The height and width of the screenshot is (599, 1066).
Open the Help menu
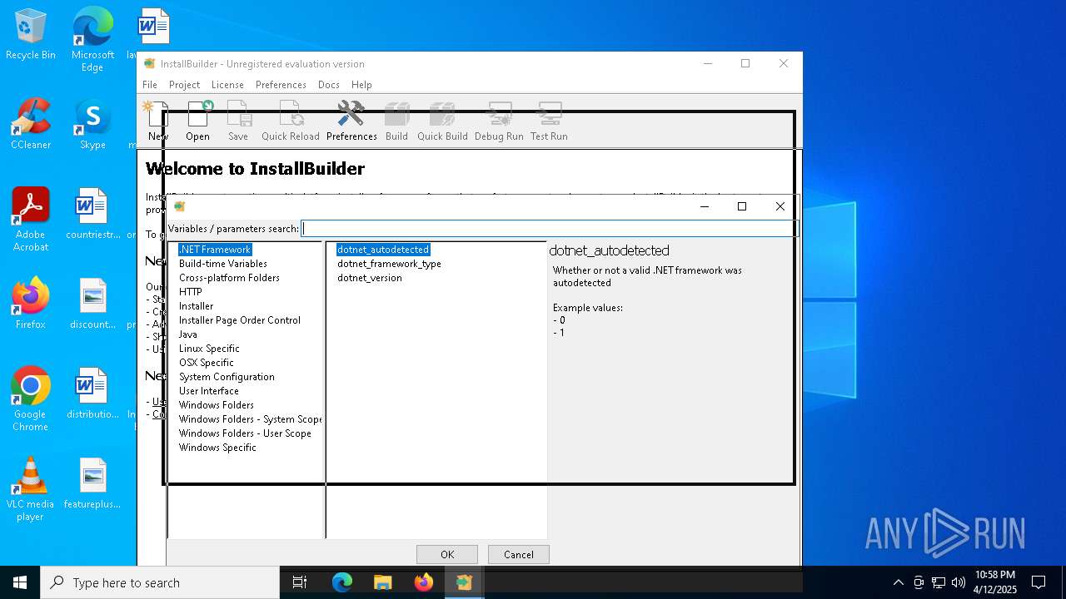361,85
